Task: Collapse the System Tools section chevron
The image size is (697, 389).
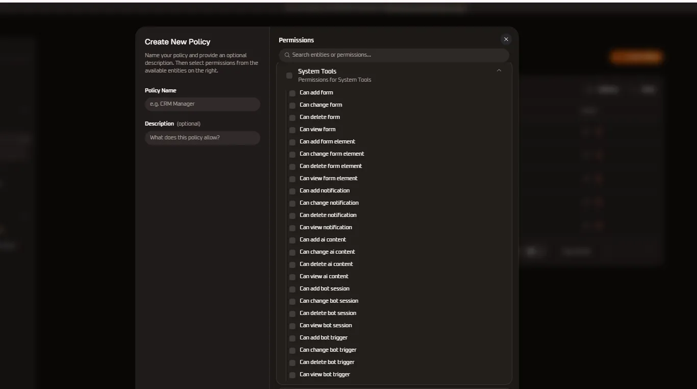Action: coord(499,70)
